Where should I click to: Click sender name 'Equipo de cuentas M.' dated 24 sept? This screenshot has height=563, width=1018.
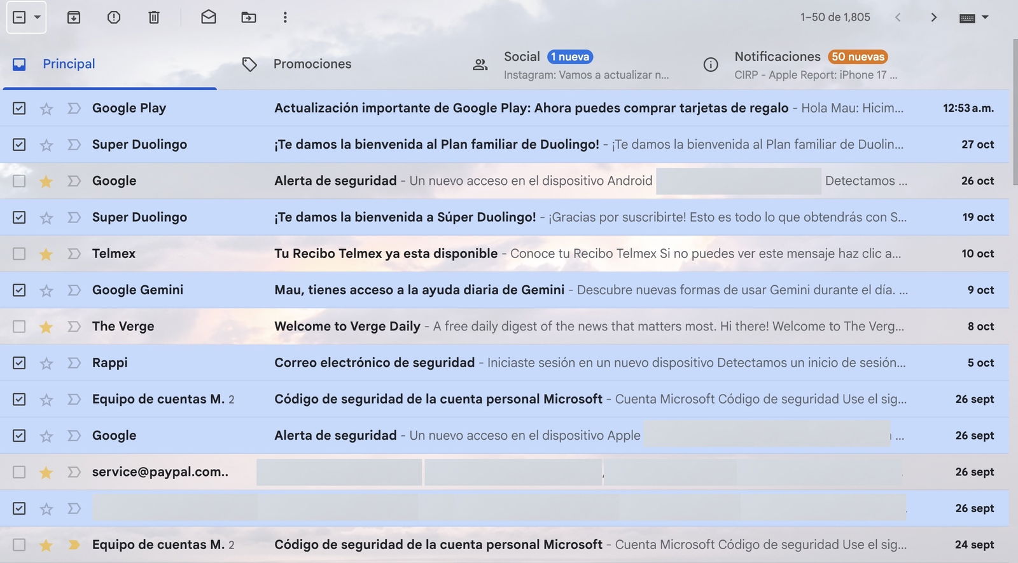click(158, 545)
